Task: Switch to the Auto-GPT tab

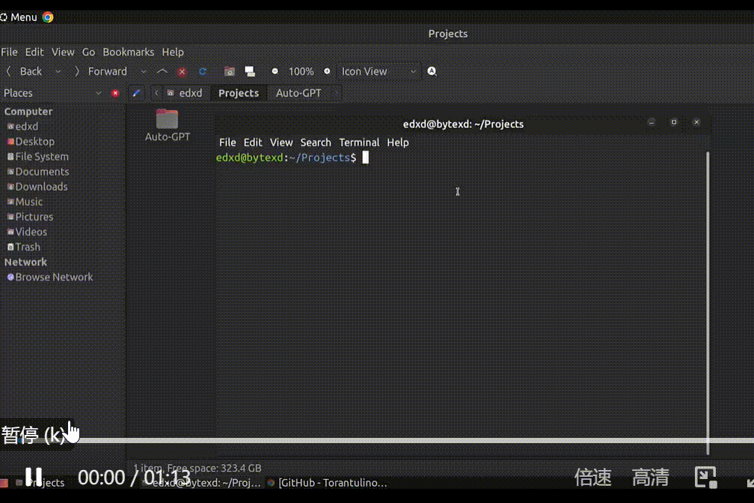Action: coord(298,93)
